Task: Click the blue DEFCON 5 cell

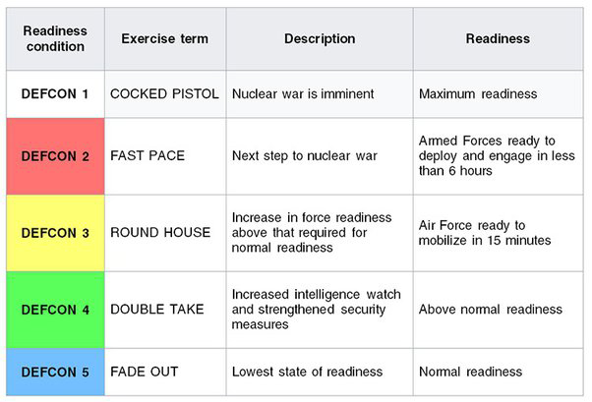Action: pos(55,372)
